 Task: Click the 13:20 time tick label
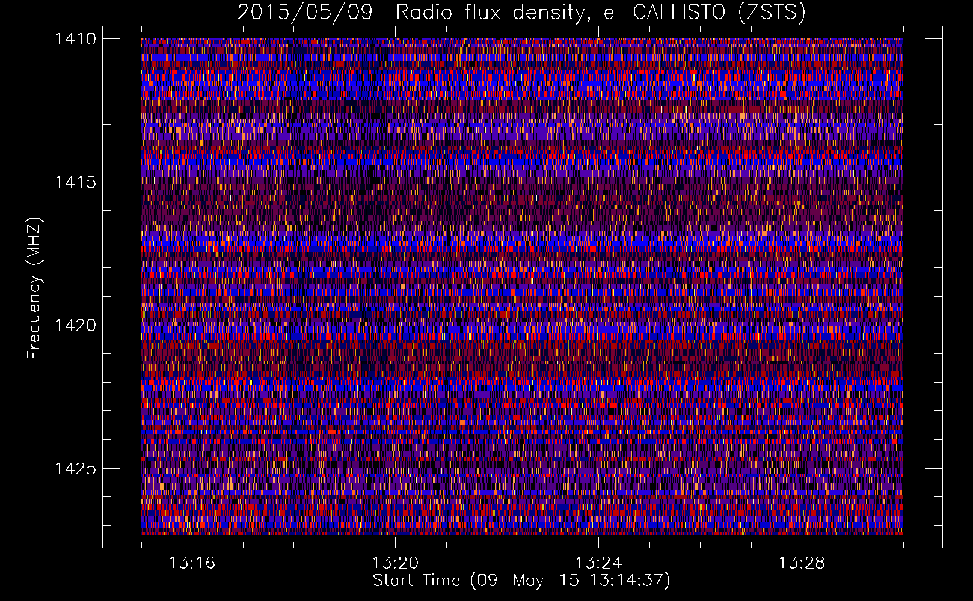pyautogui.click(x=396, y=563)
